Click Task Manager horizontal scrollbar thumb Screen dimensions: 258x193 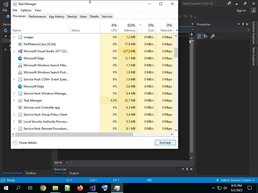click(74, 134)
